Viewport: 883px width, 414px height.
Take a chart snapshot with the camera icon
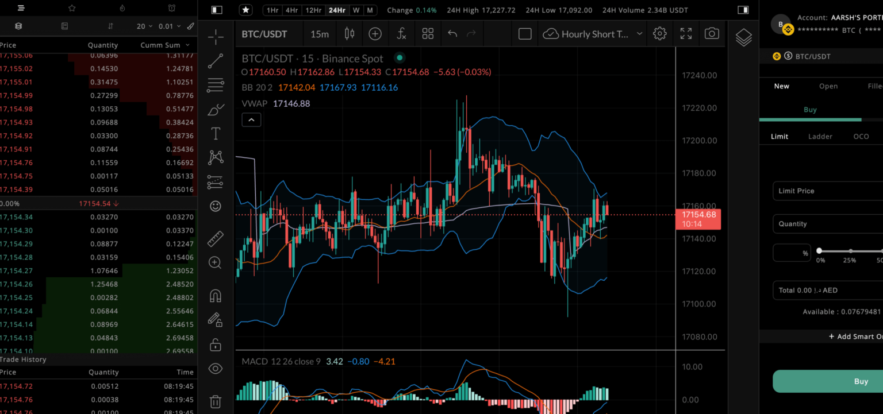pos(712,33)
